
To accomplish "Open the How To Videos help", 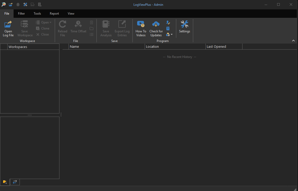I will [141, 28].
